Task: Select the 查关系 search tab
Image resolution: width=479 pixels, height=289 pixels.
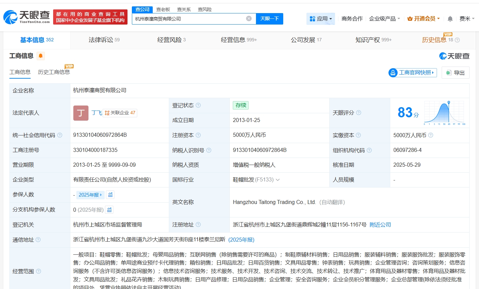Action: tap(184, 9)
